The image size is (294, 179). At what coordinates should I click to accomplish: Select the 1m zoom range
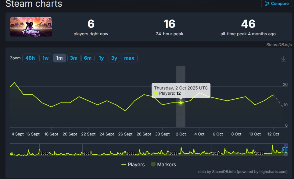(x=59, y=58)
